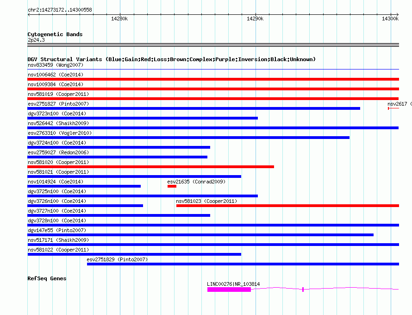This screenshot has height=315, width=412.
Task: Select the dgv3726n100 (Coe2014) label
Action: [x=57, y=201]
